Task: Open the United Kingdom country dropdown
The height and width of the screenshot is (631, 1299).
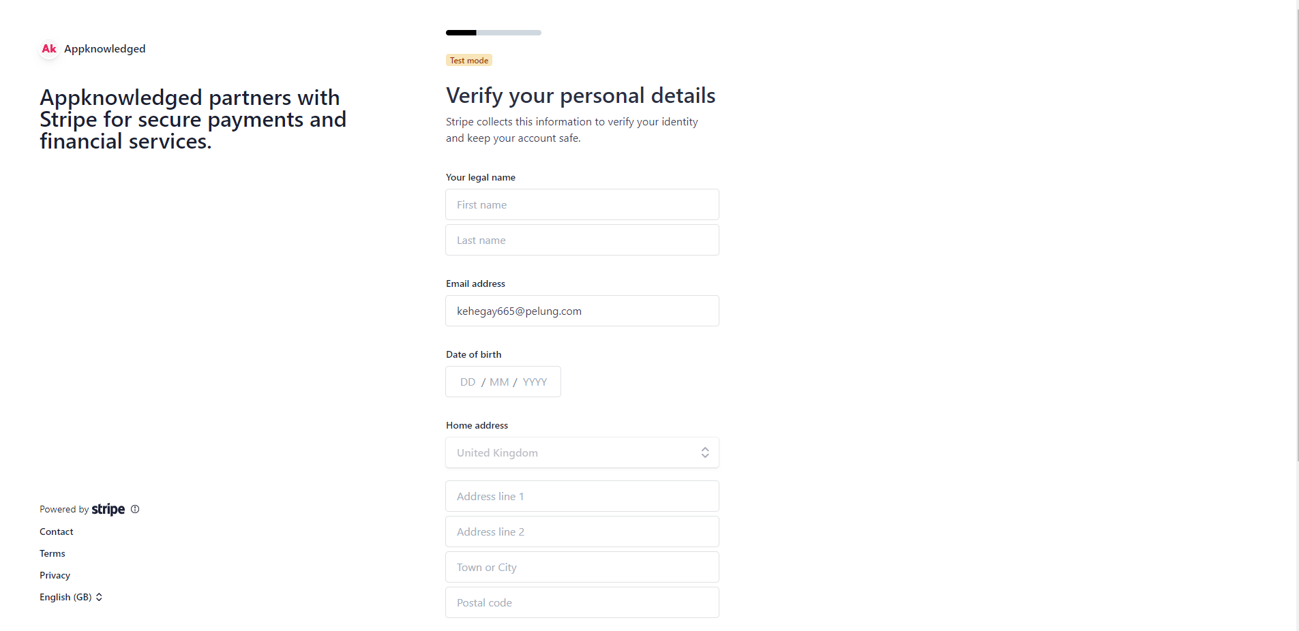Action: pos(582,452)
